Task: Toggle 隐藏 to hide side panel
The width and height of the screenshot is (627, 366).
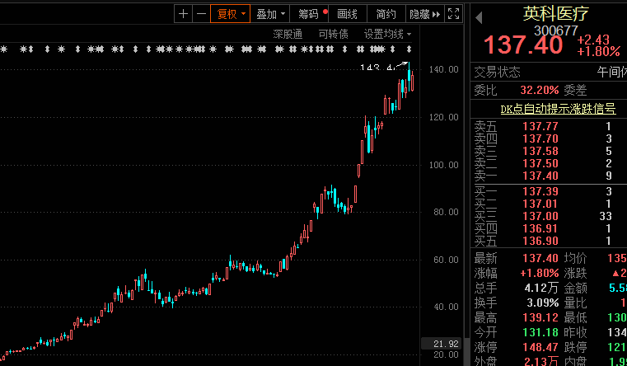Action: pyautogui.click(x=419, y=15)
